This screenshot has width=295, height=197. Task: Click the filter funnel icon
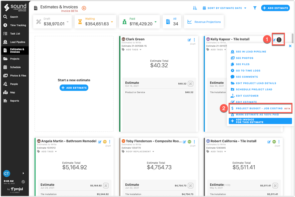pyautogui.click(x=255, y=8)
